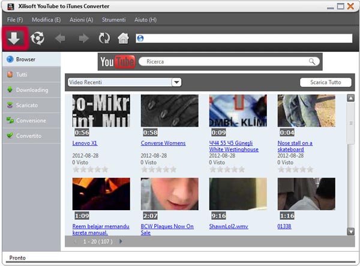Open the Lenovo X1 video link

pos(85,143)
